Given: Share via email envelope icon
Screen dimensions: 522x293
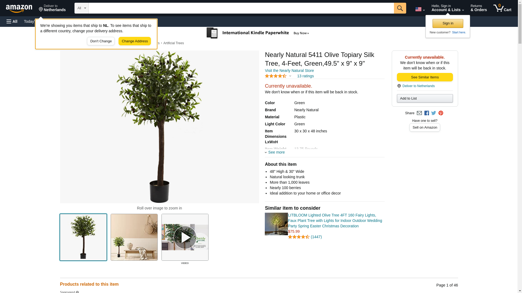Looking at the screenshot, I should tap(419, 113).
